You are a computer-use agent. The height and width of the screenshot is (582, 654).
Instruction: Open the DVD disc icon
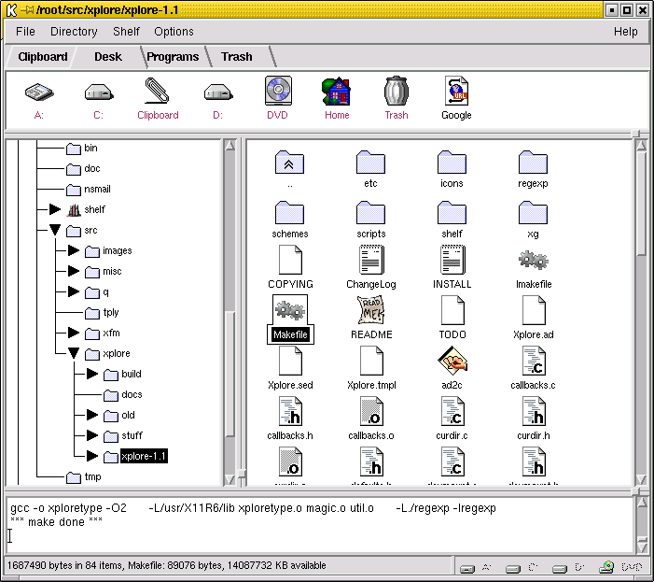click(x=278, y=91)
